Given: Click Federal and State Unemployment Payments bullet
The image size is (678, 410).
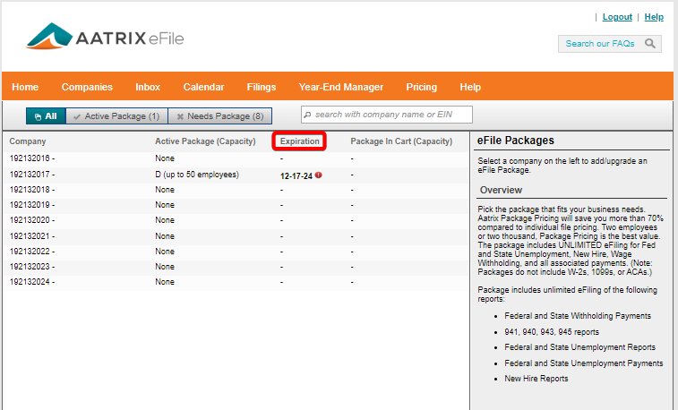Looking at the screenshot, I should [584, 363].
